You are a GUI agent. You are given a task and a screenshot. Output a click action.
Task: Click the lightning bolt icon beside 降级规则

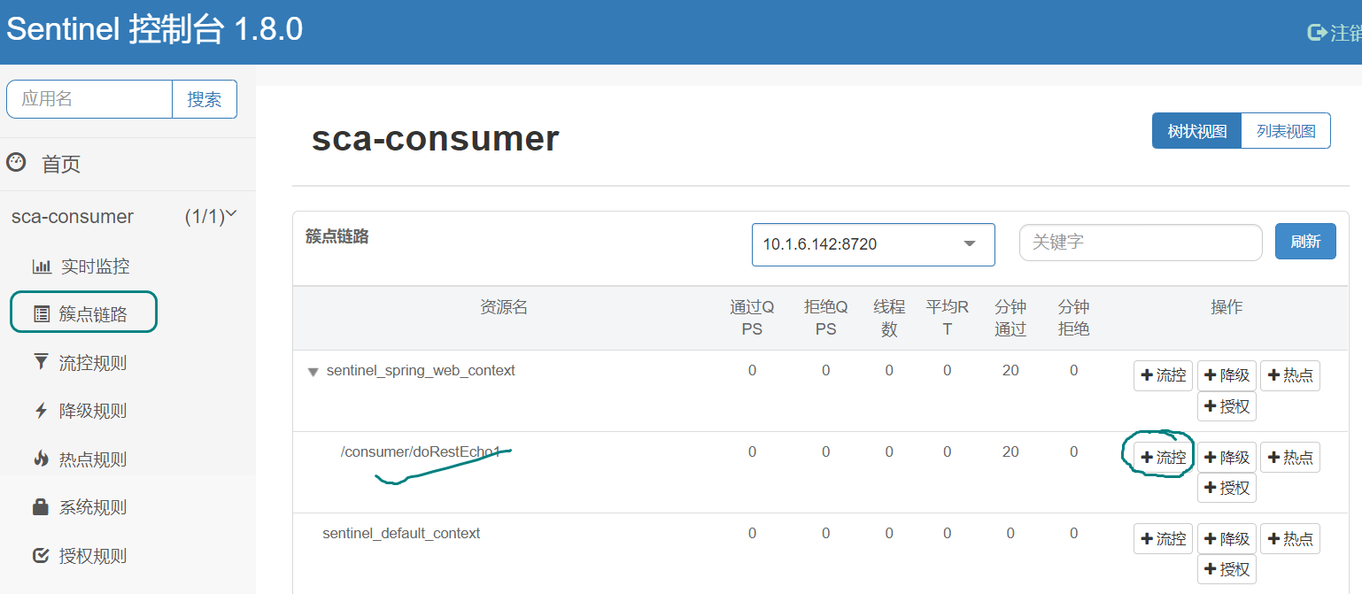click(41, 411)
